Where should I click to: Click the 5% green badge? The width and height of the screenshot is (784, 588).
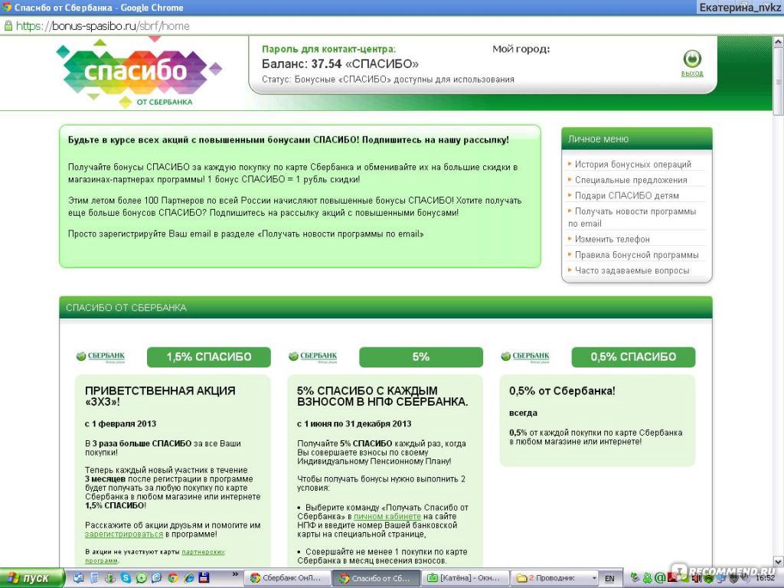[421, 357]
